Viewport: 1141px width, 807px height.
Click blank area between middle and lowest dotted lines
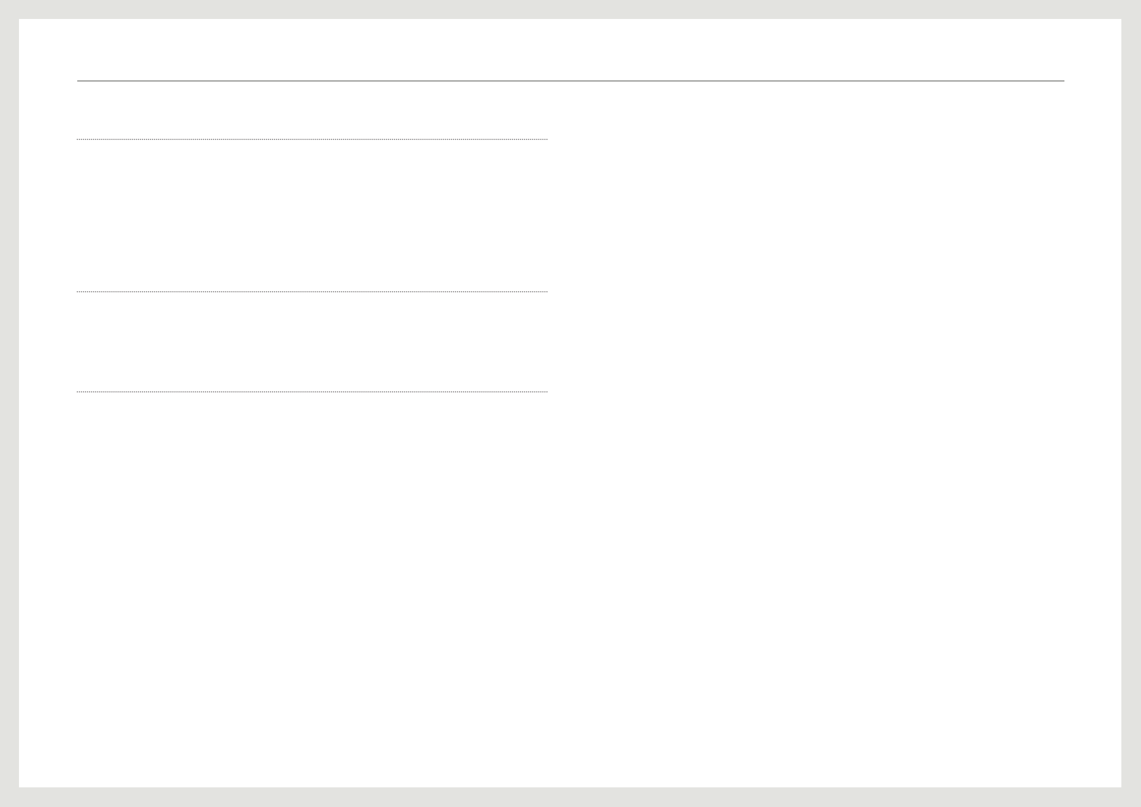click(312, 342)
